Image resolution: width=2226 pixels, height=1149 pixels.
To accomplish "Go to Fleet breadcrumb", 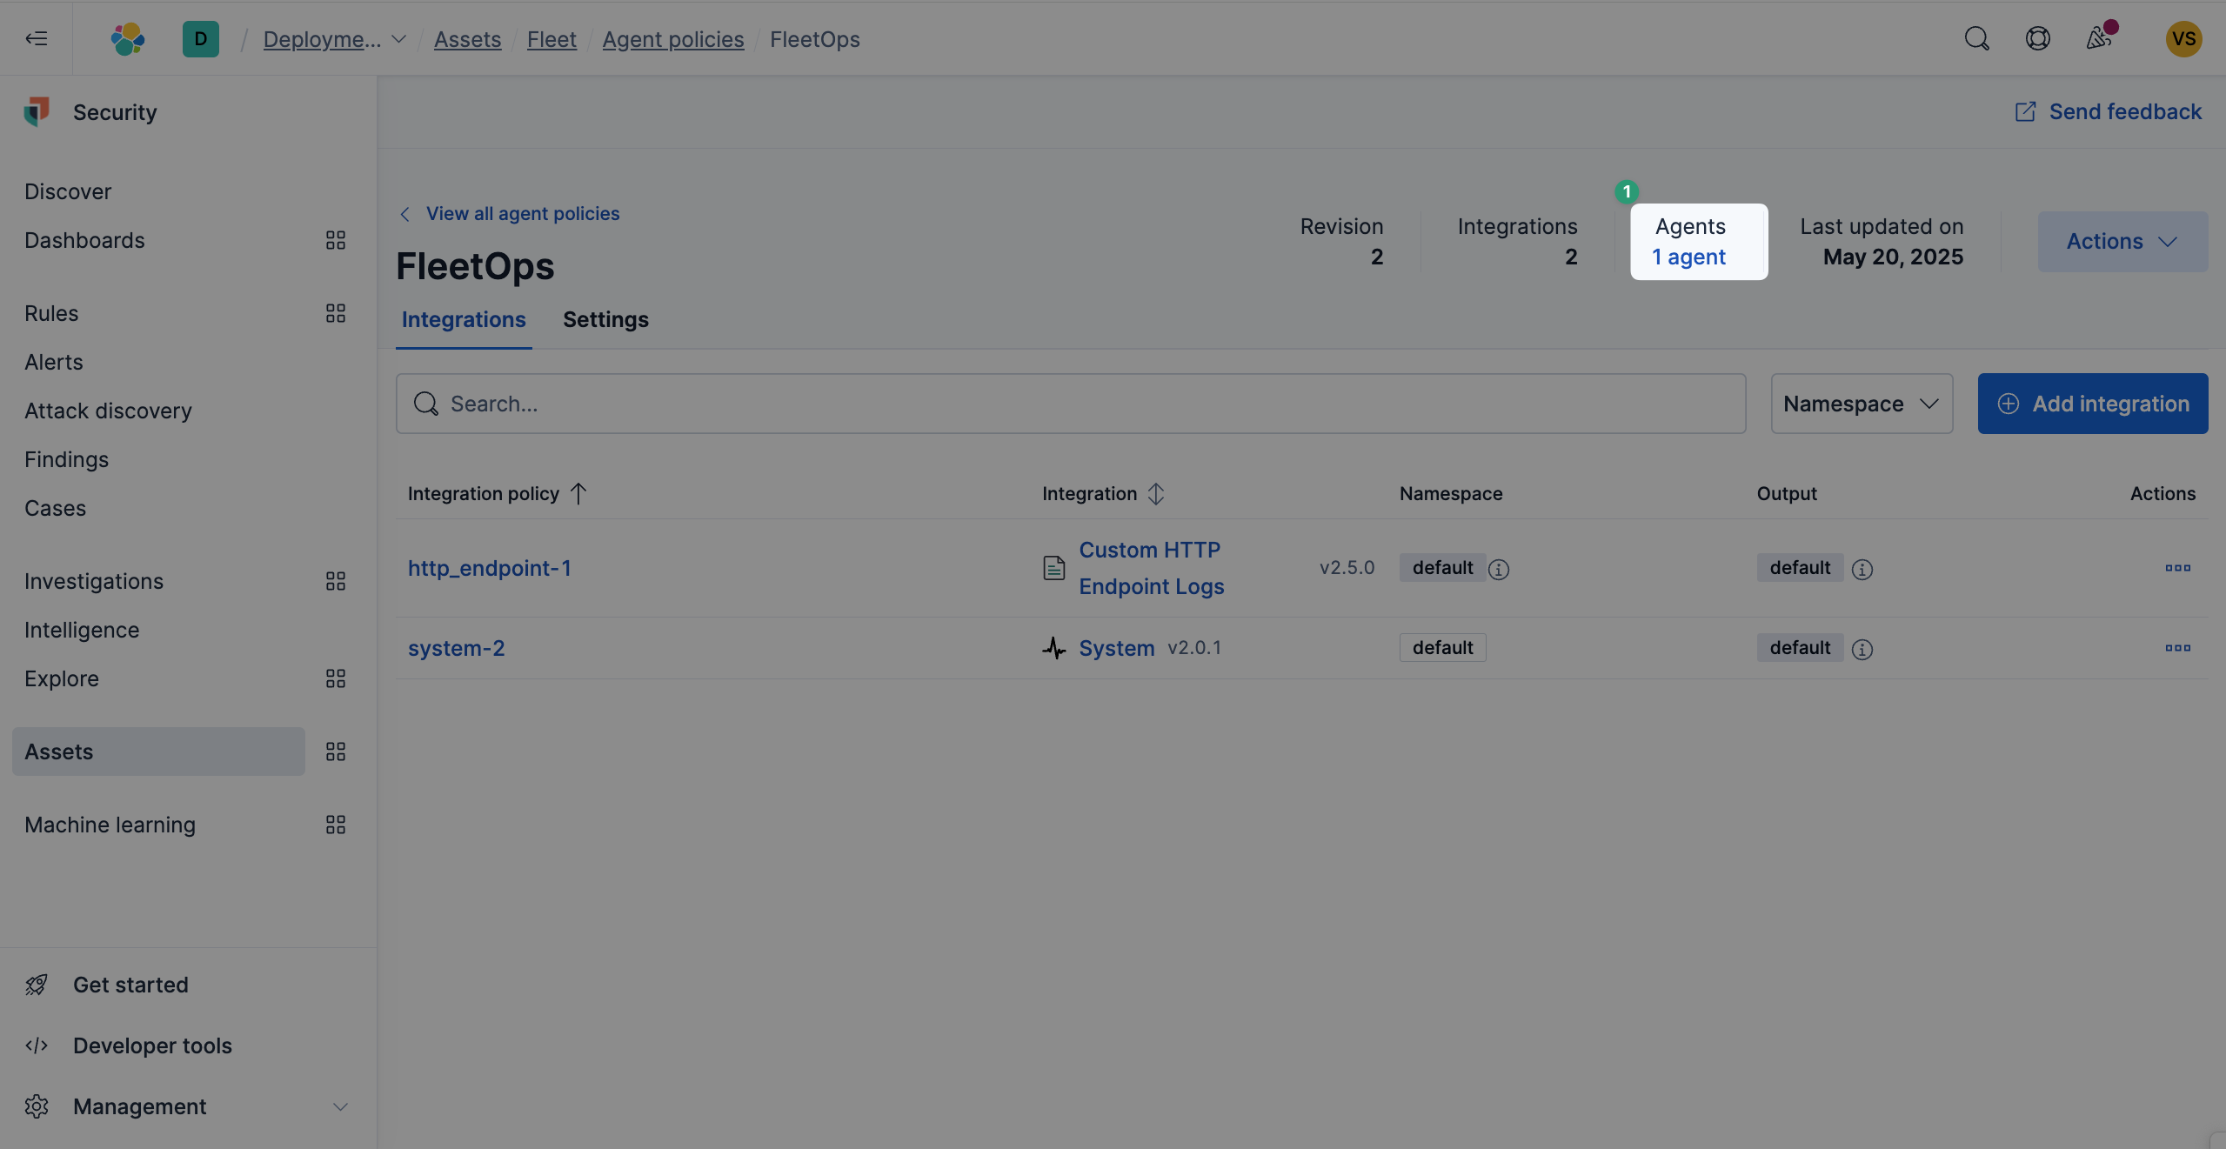I will (x=551, y=39).
